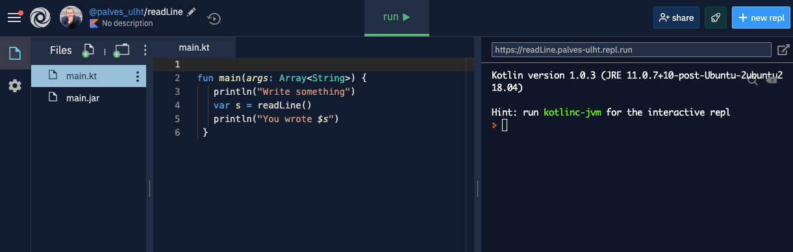Open preview in new window icon

[x=783, y=49]
